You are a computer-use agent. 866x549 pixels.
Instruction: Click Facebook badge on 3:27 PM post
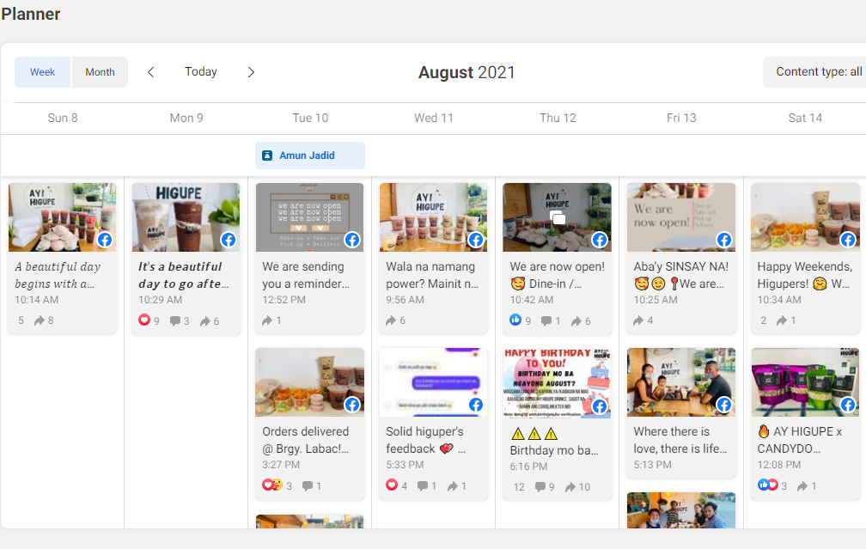tap(352, 405)
